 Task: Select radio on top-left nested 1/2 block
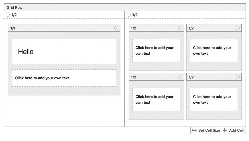(180, 28)
